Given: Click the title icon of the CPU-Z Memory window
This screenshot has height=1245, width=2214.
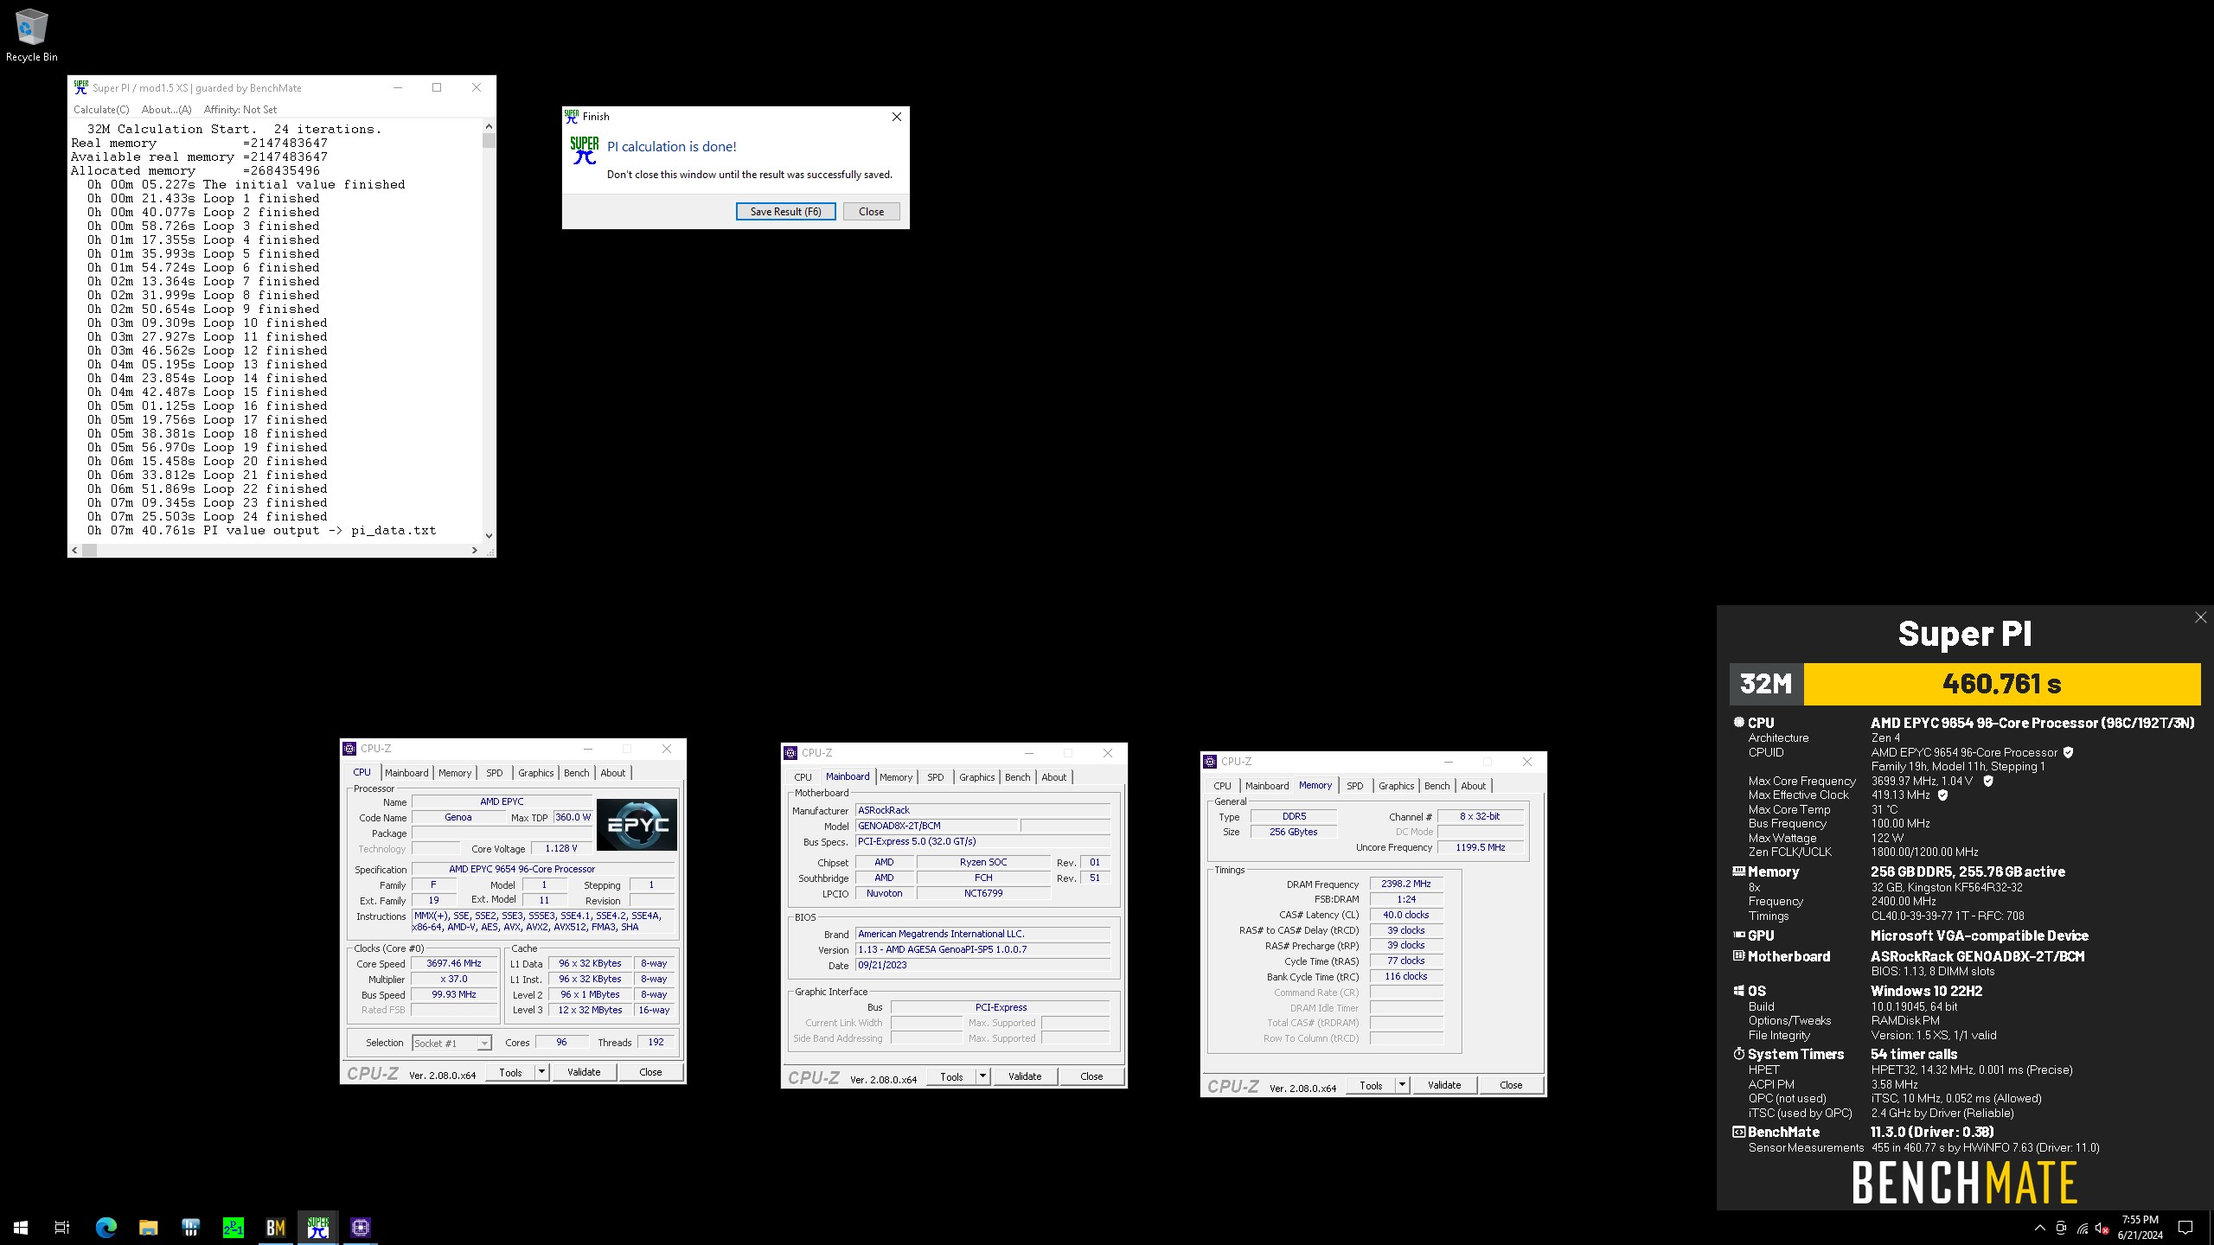Looking at the screenshot, I should [x=1210, y=762].
